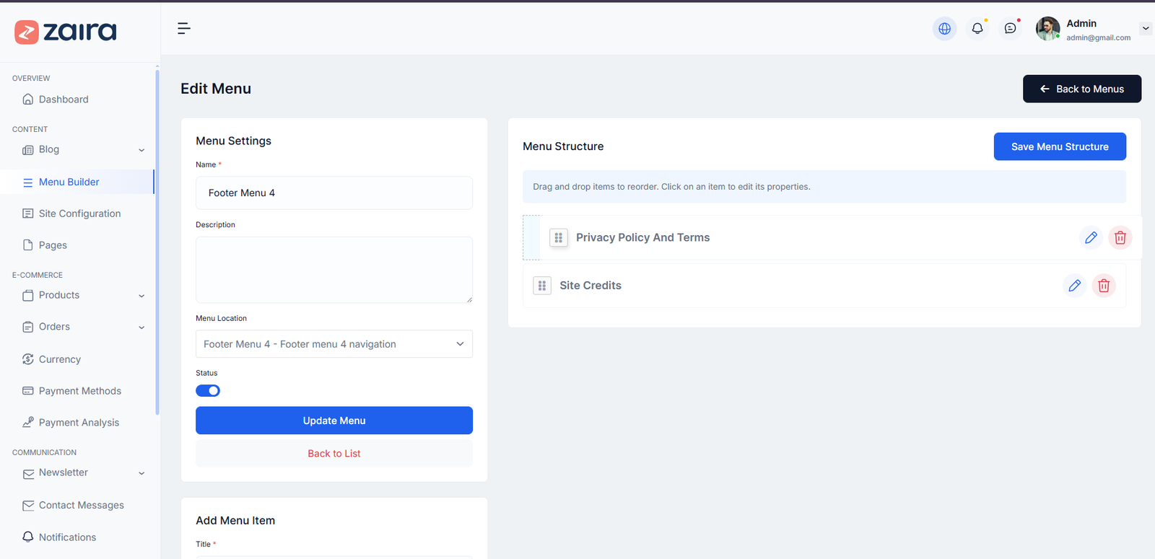Expand the Blog sidebar submenu
Viewport: 1155px width, 559px height.
tap(141, 150)
